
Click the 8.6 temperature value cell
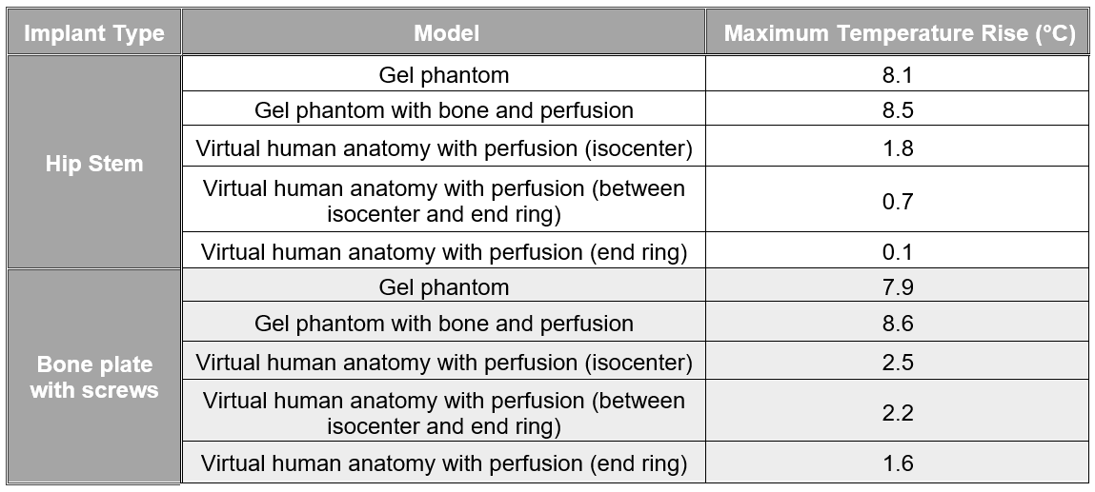tap(898, 324)
